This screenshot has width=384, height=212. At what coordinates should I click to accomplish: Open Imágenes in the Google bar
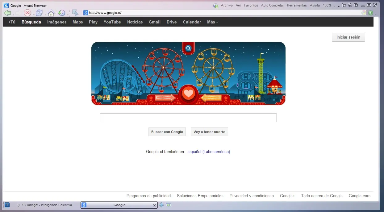(57, 22)
